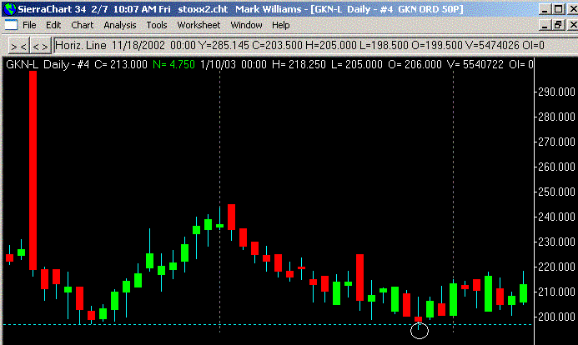Open the Edit menu
Screen dimensions: 578x345
coord(53,25)
